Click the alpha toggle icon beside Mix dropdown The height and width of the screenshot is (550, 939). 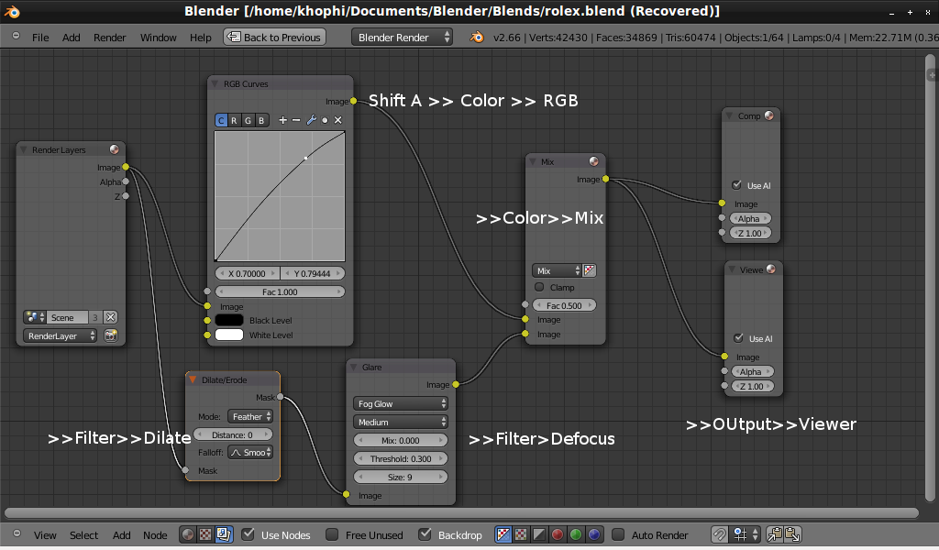[x=590, y=270]
